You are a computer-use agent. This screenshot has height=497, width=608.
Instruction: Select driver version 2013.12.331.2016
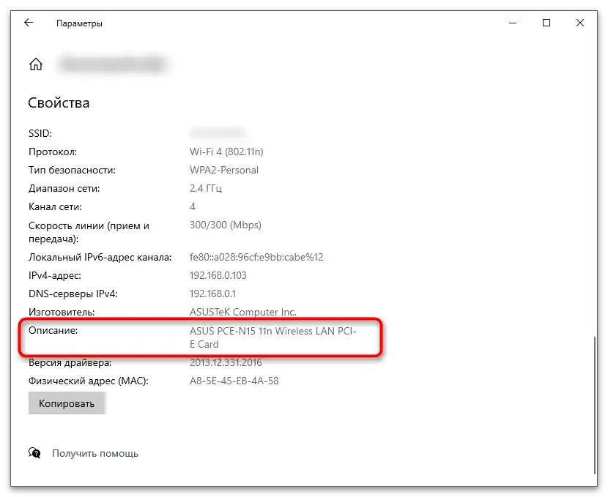[x=226, y=362]
